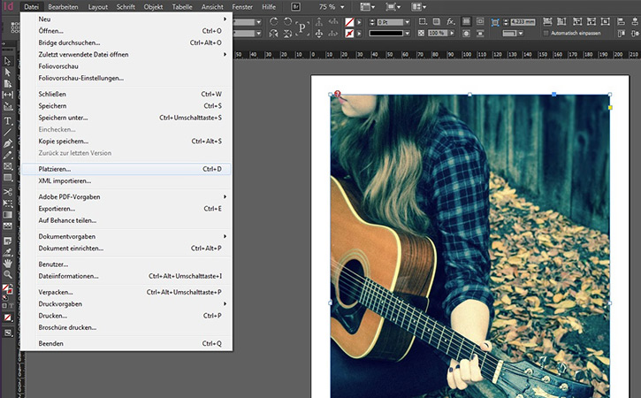The width and height of the screenshot is (641, 398).
Task: Click the black stroke style preview
Action: [x=385, y=34]
